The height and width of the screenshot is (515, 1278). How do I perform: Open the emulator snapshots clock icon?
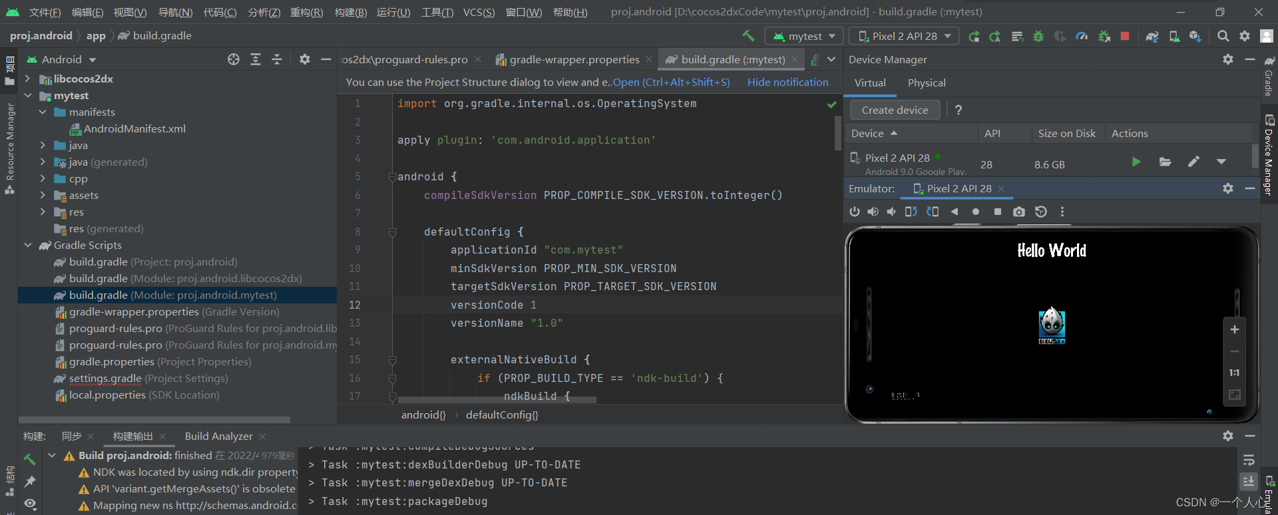[1041, 212]
